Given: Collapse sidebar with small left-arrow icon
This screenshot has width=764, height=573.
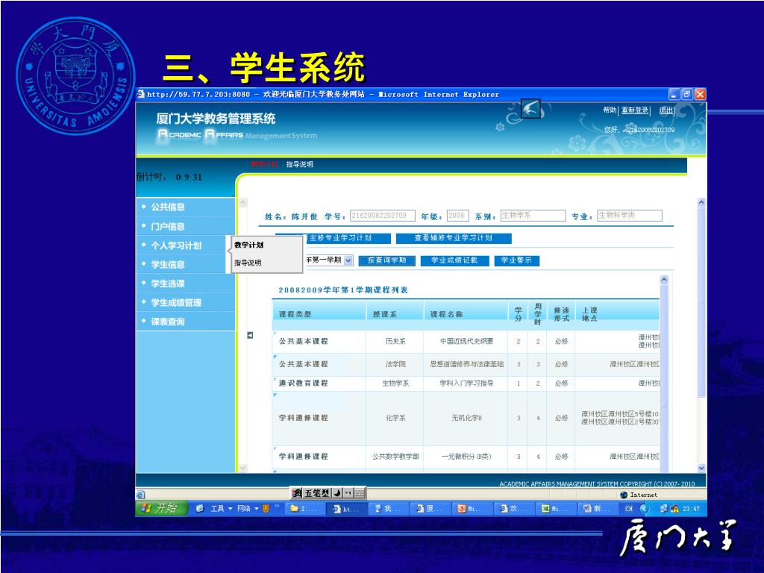Looking at the screenshot, I should click(x=250, y=335).
